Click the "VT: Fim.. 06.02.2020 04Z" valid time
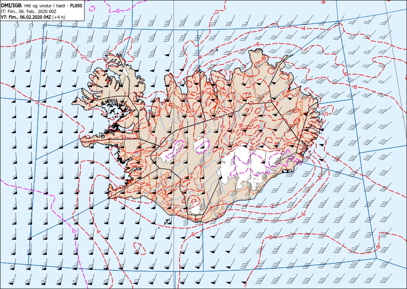Image resolution: width=407 pixels, height=289 pixels. (26, 17)
